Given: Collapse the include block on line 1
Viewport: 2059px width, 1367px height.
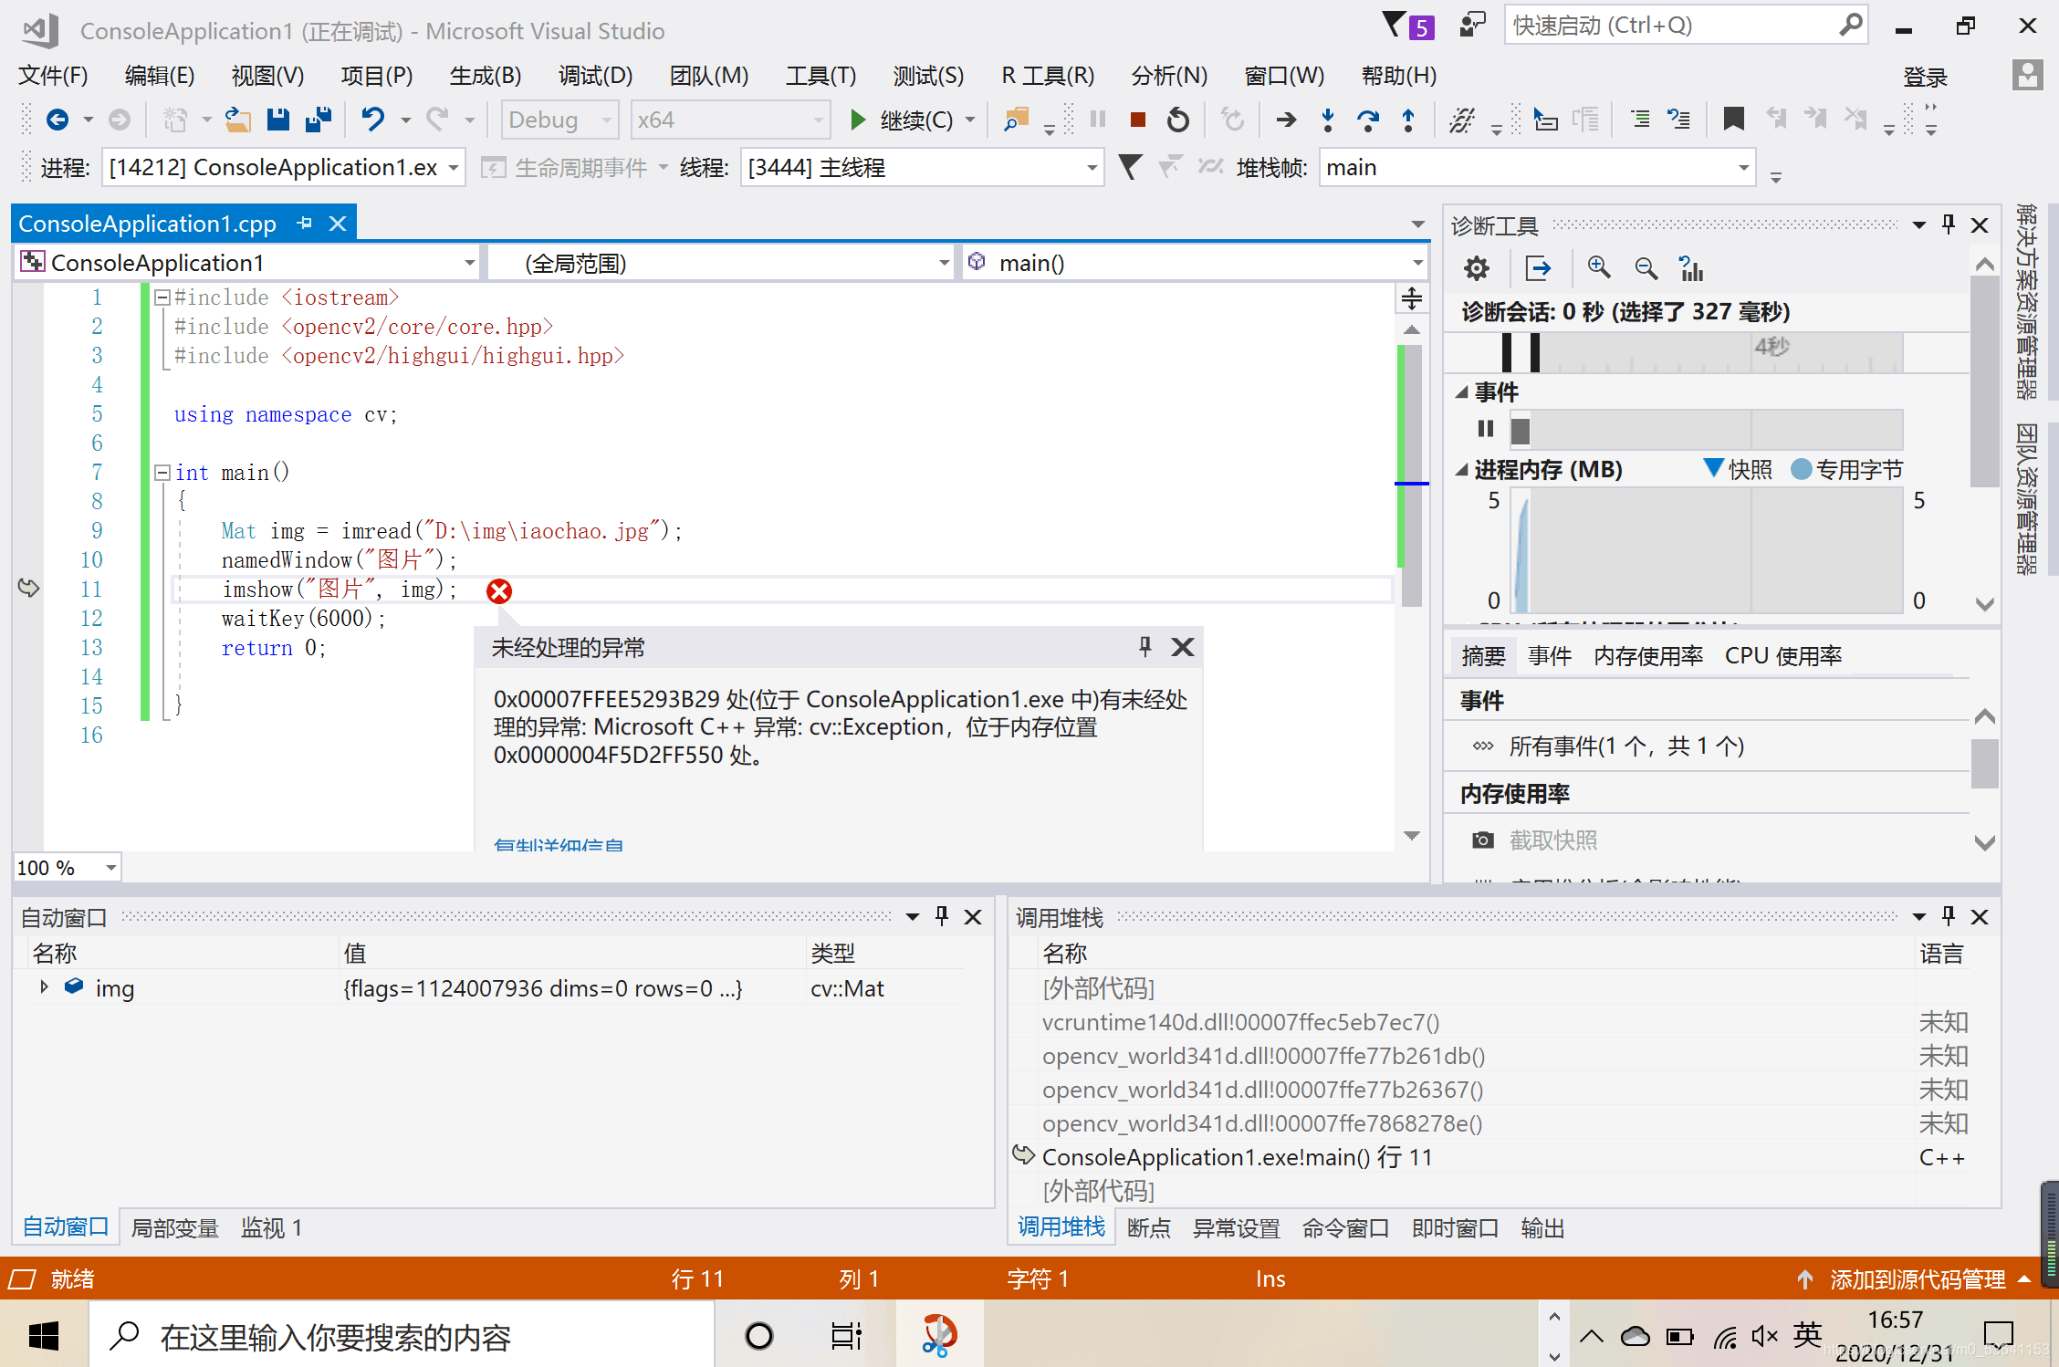Looking at the screenshot, I should pyautogui.click(x=162, y=297).
